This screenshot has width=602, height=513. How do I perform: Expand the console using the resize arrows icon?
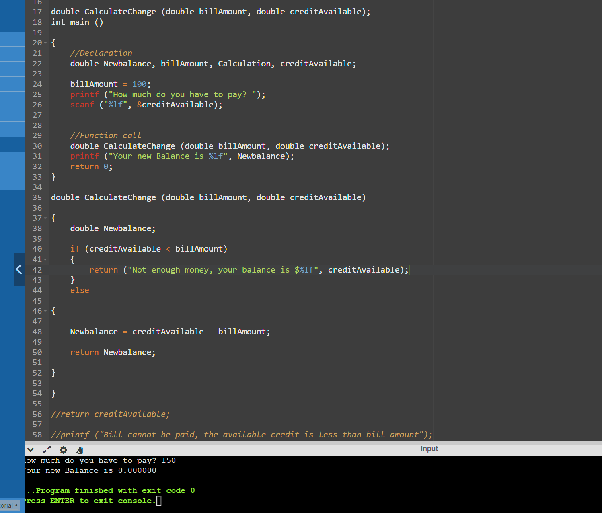pyautogui.click(x=47, y=450)
